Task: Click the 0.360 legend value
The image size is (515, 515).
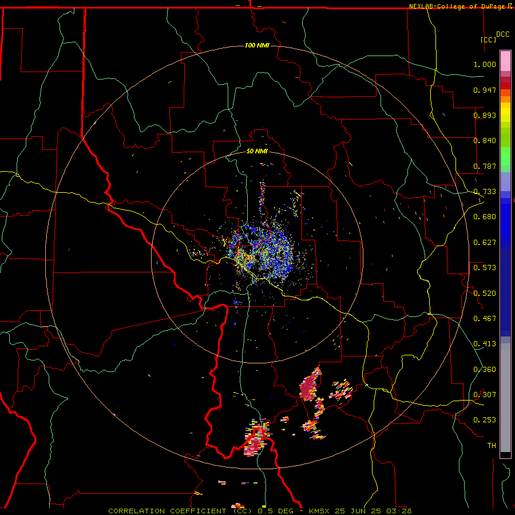Action: 485,370
